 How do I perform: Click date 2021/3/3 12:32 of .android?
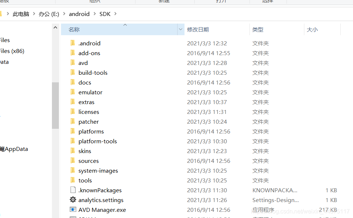click(207, 43)
